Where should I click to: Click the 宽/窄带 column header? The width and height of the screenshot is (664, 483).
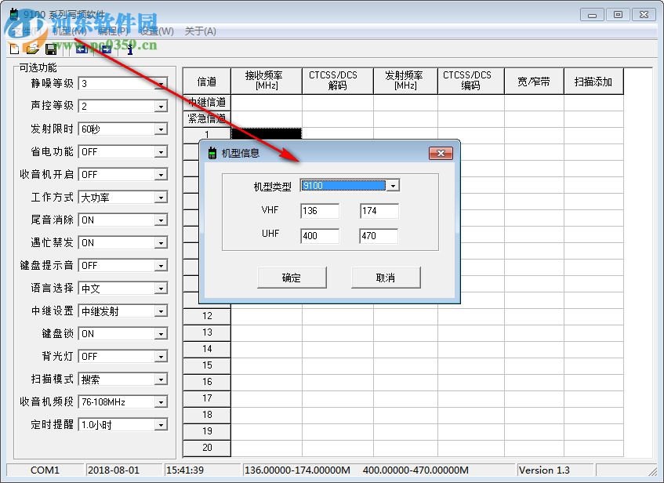coord(534,81)
